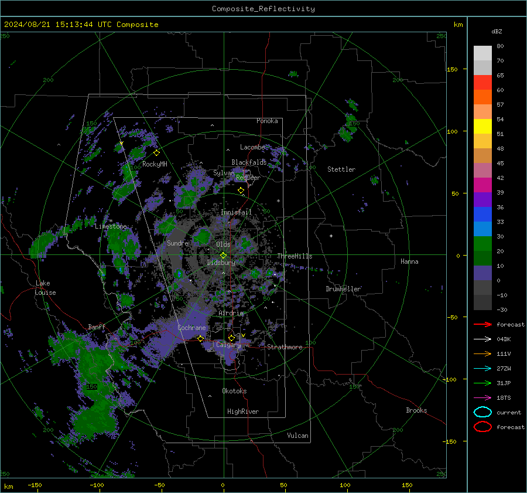
Task: Click the green 31JP arrow icon
Action: coord(482,383)
